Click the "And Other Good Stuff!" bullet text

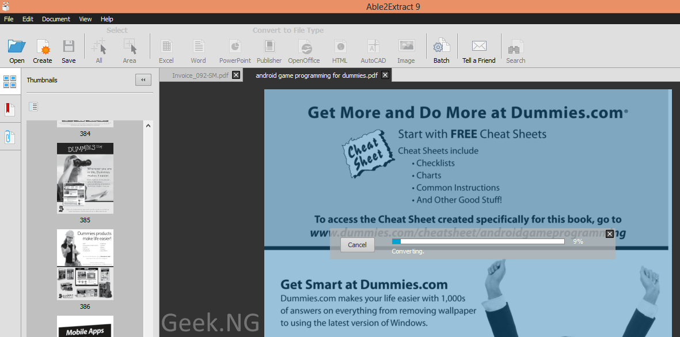(459, 200)
